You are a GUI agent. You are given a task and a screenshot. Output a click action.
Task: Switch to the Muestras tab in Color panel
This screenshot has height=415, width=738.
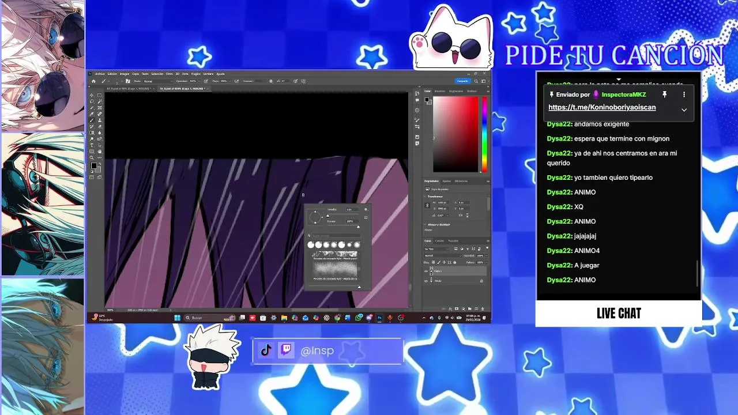[440, 91]
